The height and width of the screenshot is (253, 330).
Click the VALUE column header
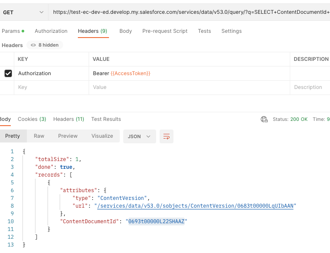(x=101, y=59)
